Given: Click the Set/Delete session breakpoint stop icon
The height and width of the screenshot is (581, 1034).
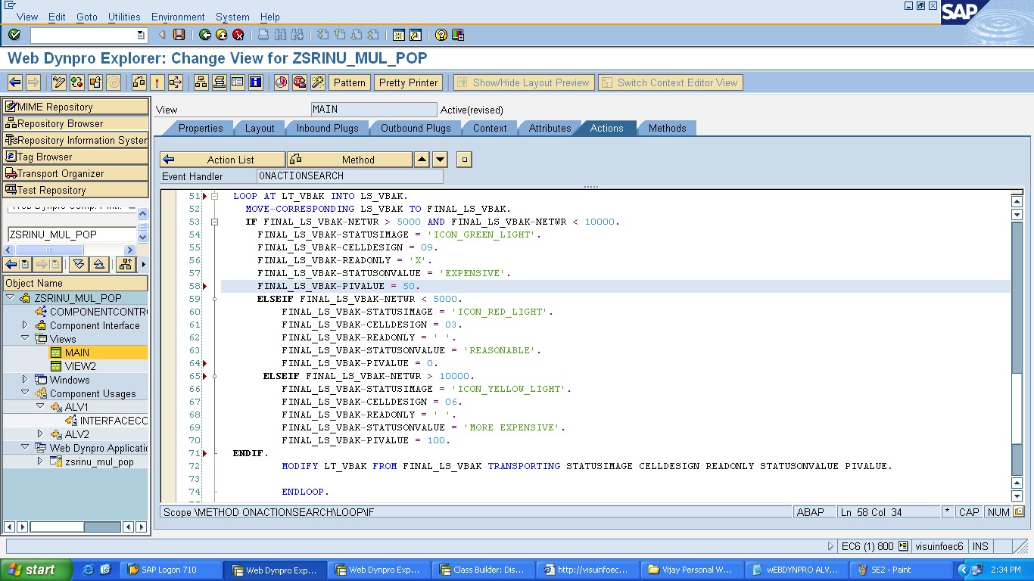Looking at the screenshot, I should (300, 82).
